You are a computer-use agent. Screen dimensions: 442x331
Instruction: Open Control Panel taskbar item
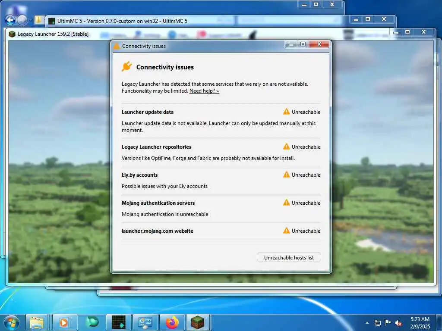[x=145, y=322]
